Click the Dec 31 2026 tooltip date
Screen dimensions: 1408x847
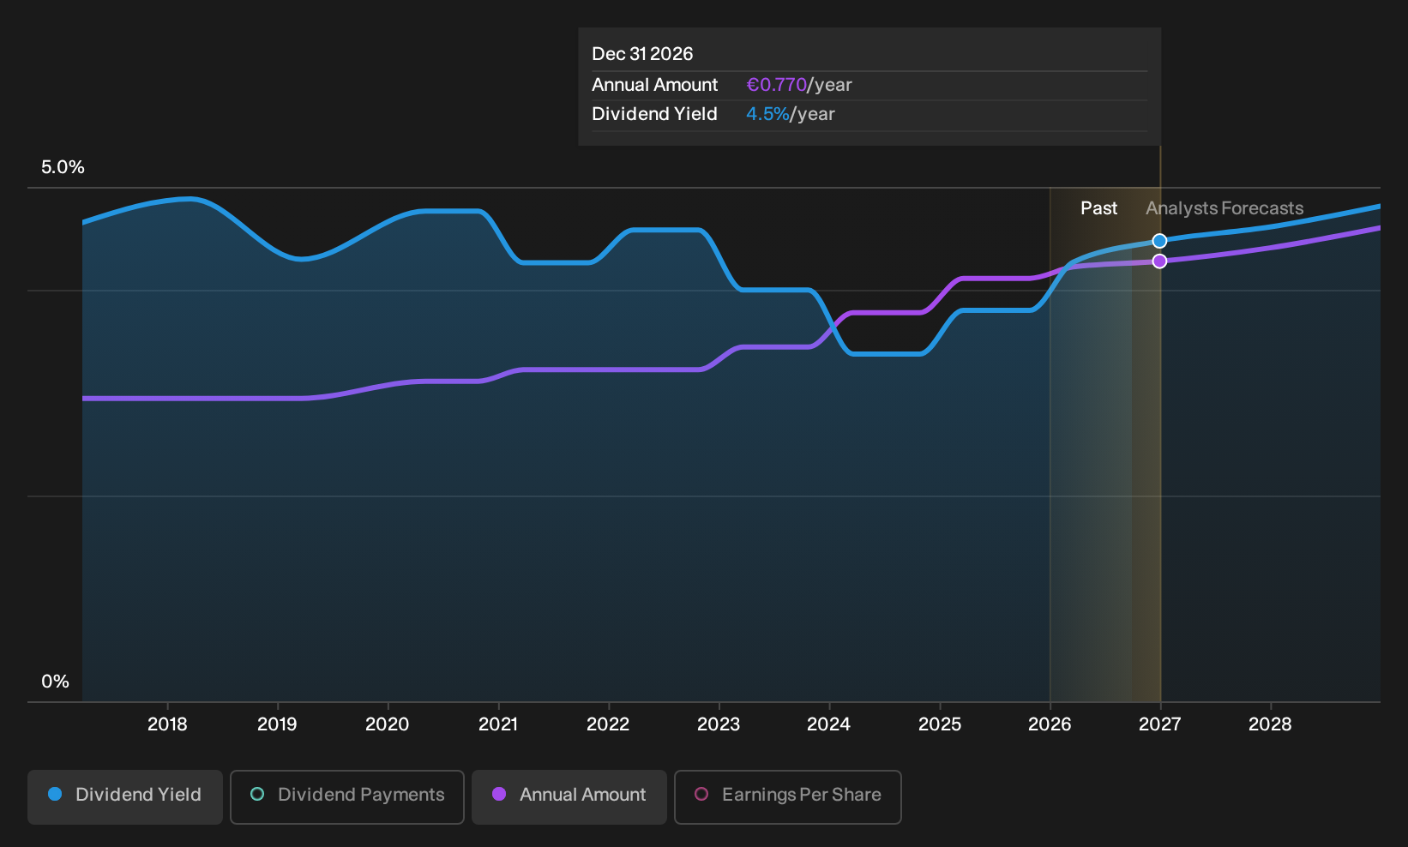click(x=642, y=54)
